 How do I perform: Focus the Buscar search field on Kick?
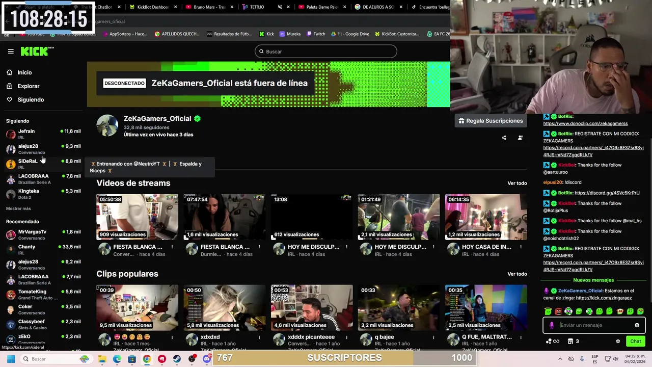click(x=326, y=51)
